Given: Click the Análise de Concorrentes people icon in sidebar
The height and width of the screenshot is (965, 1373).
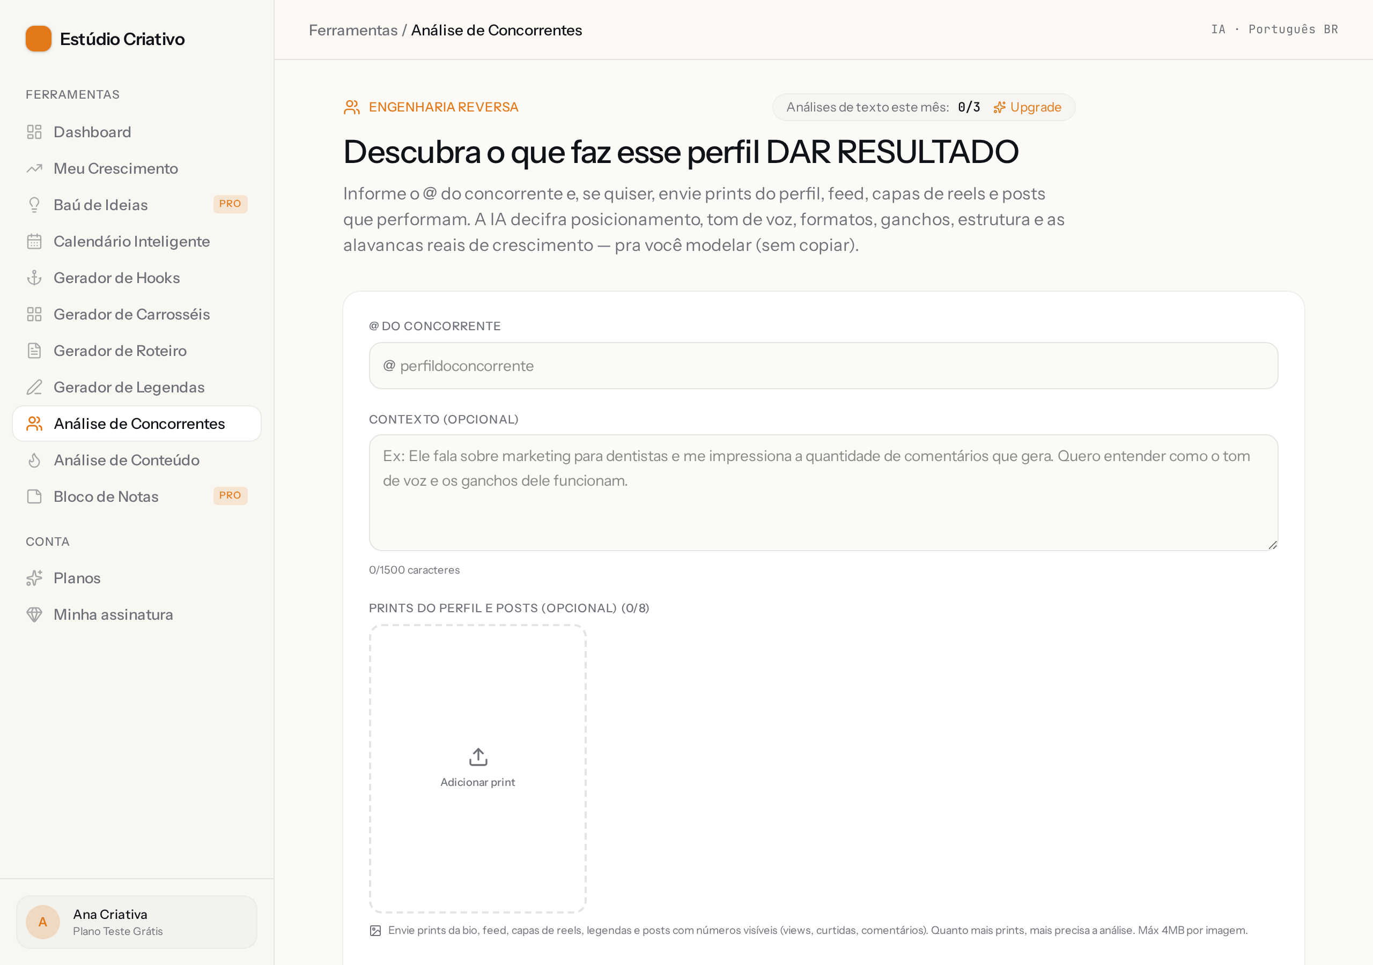Looking at the screenshot, I should click(x=34, y=424).
